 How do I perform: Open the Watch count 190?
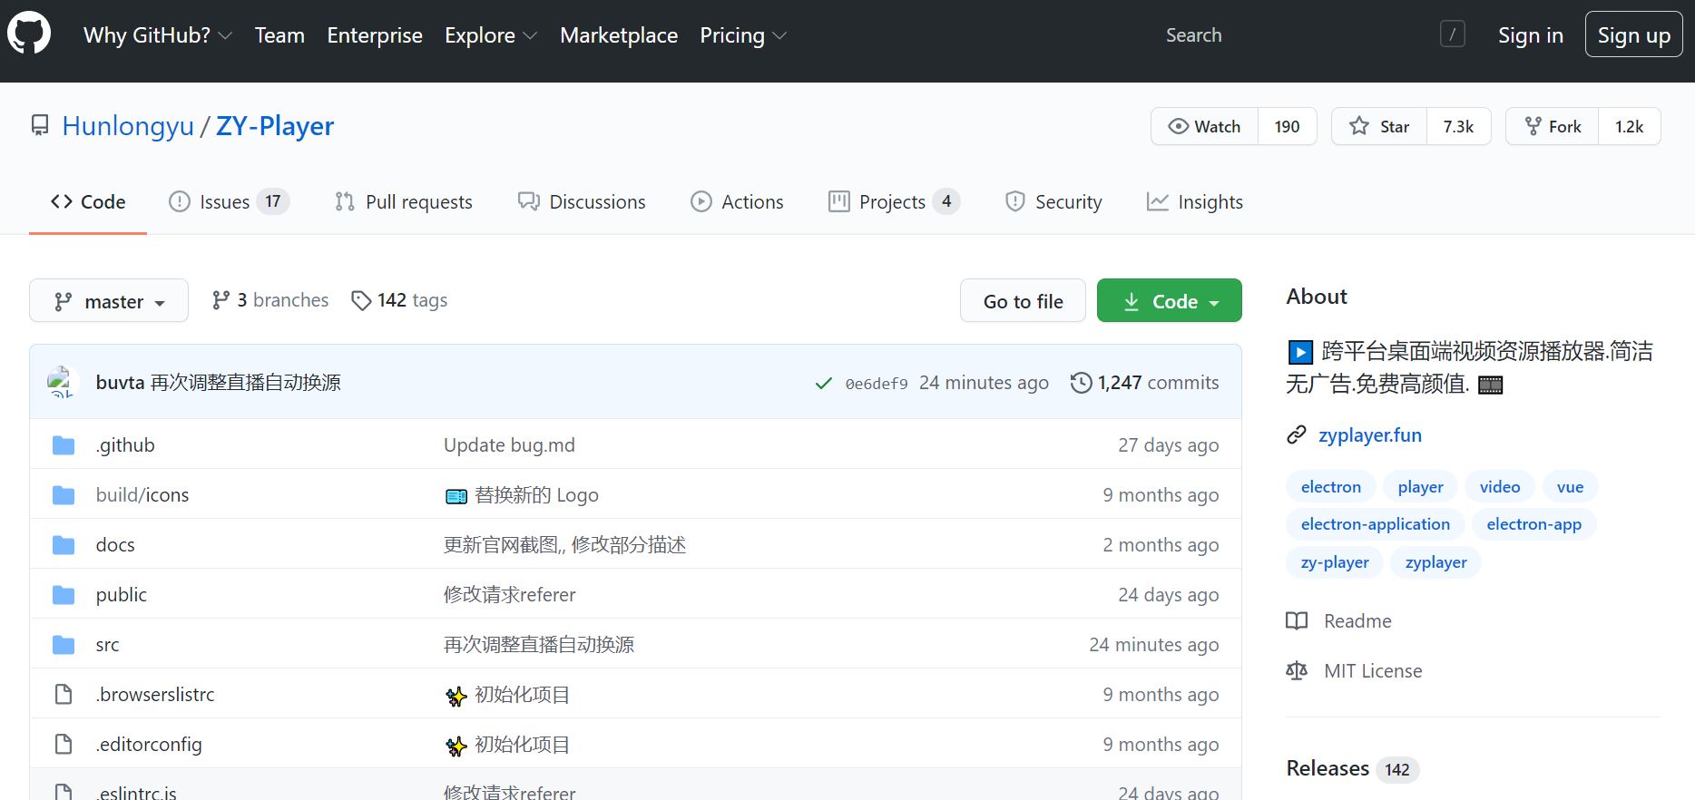(1287, 127)
